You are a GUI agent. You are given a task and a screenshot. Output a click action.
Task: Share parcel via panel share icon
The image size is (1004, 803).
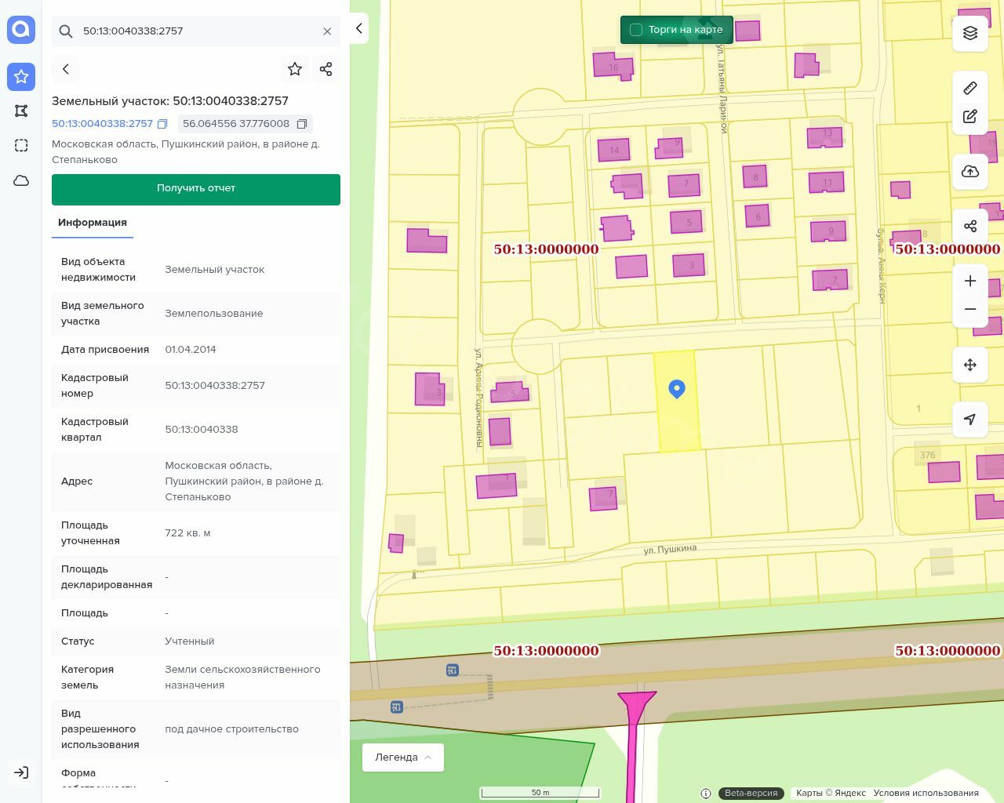tap(326, 69)
